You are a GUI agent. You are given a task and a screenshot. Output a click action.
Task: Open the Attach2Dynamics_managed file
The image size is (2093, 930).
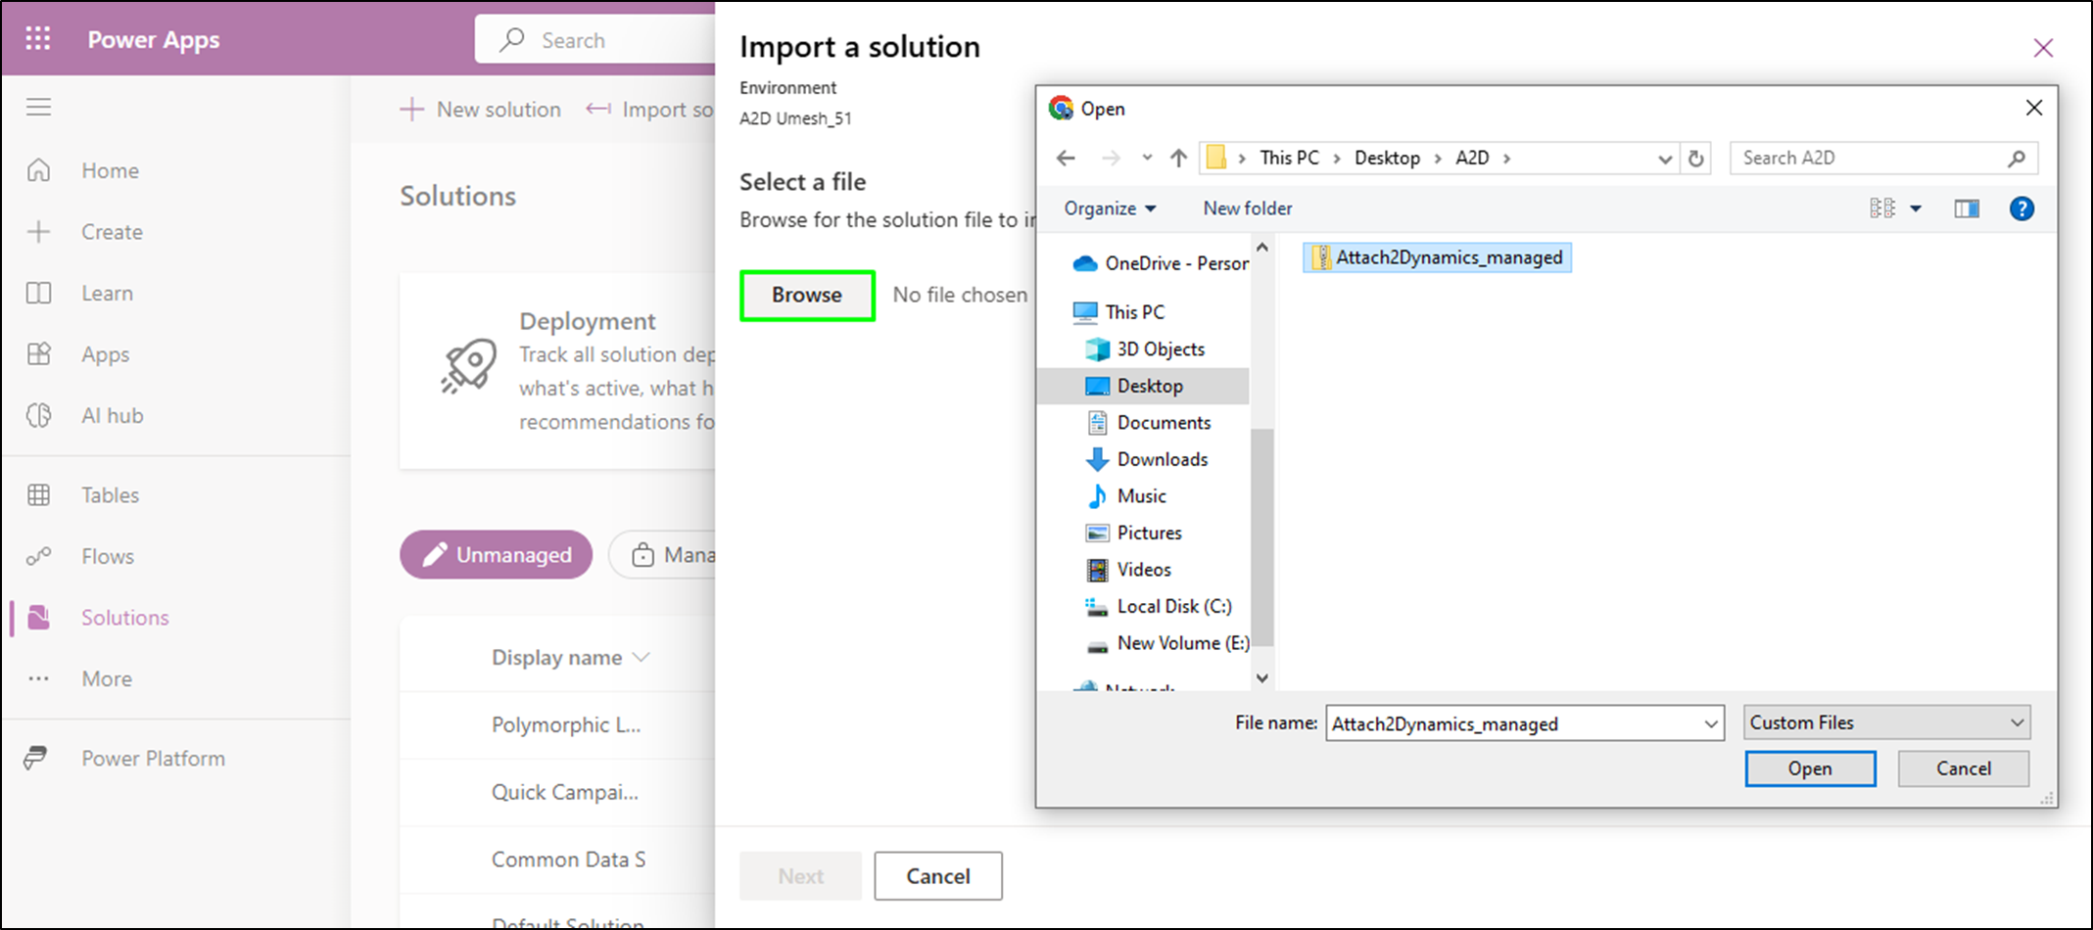(x=1809, y=768)
